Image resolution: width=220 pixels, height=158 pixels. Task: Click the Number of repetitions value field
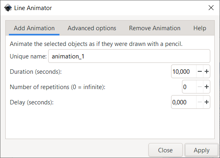[189, 87]
